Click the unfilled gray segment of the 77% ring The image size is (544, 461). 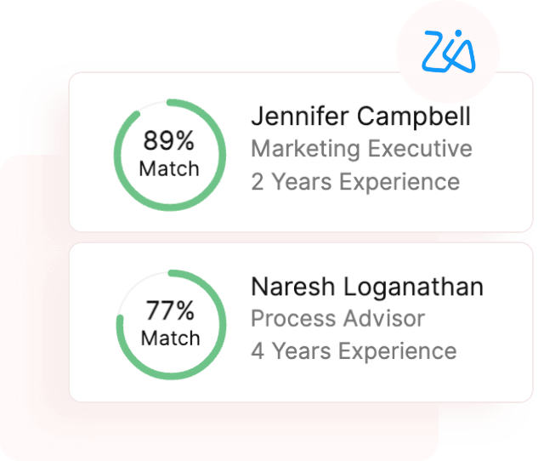tap(133, 287)
